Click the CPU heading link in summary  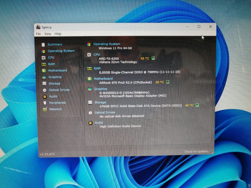point(96,54)
